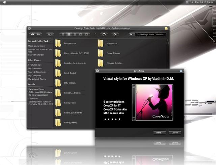Click the Spotlight search icon in menu bar
Image resolution: width=216 pixels, height=165 pixels.
(213, 2)
